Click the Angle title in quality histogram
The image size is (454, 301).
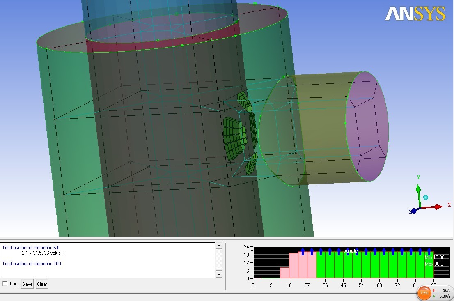coord(351,251)
